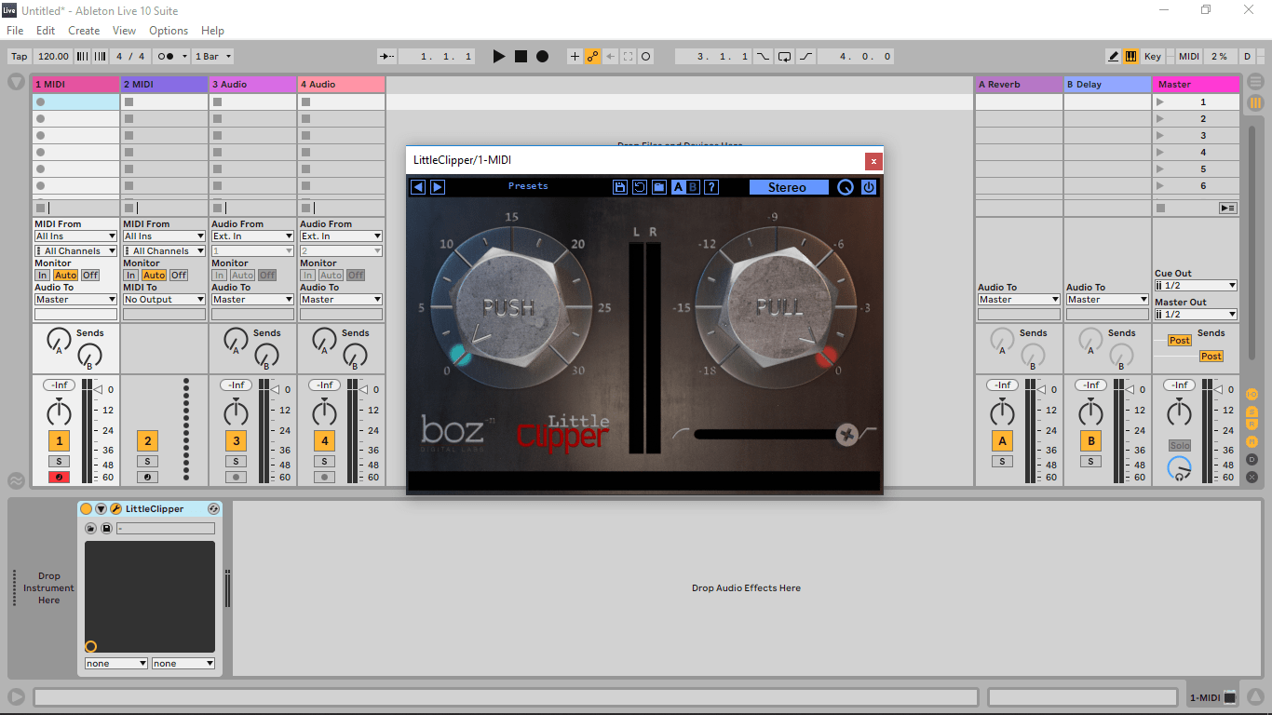Set 2 MIDI monitor to Off
Image resolution: width=1272 pixels, height=715 pixels.
click(x=179, y=276)
